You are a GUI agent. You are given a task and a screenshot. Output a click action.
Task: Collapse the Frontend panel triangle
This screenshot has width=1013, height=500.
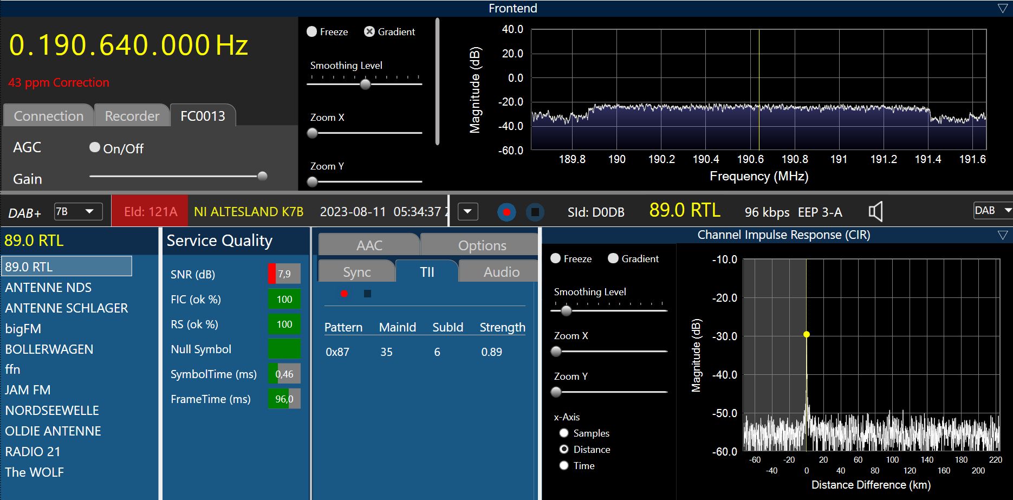tap(1002, 8)
